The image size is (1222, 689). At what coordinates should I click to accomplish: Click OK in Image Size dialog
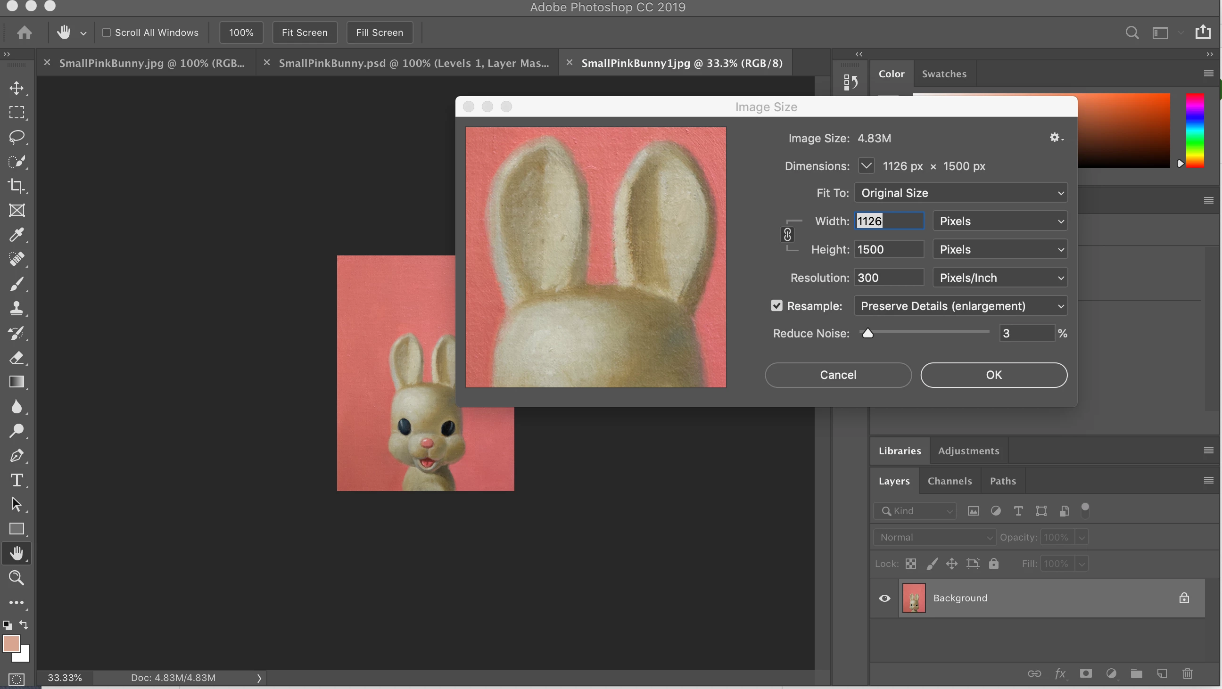pyautogui.click(x=994, y=375)
